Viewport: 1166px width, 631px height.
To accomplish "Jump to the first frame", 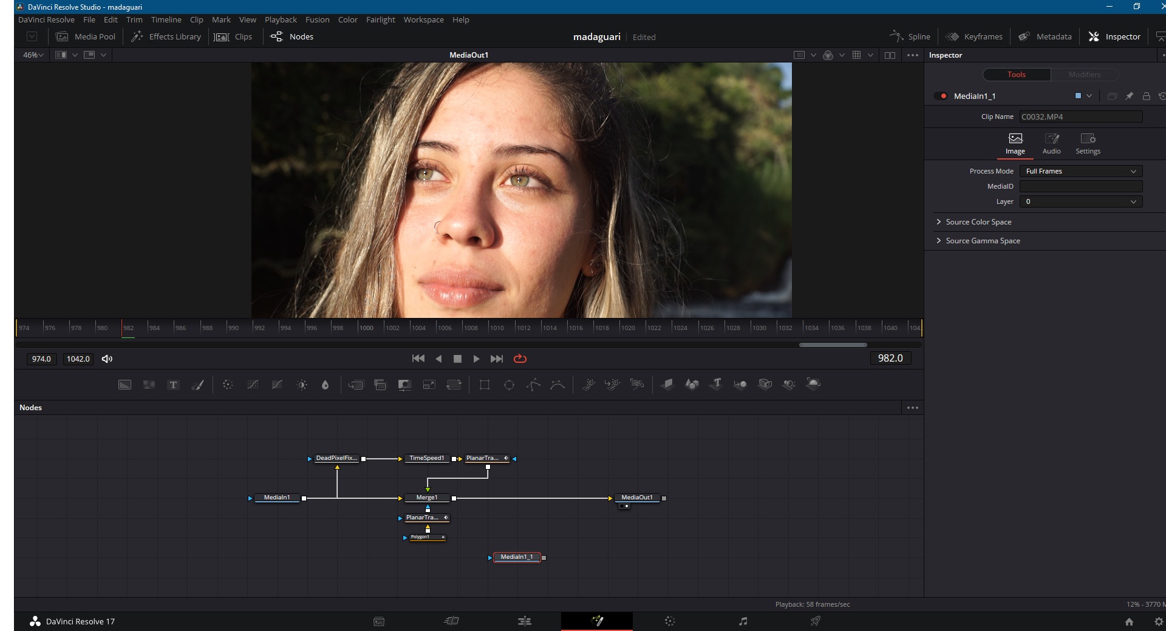I will point(418,359).
